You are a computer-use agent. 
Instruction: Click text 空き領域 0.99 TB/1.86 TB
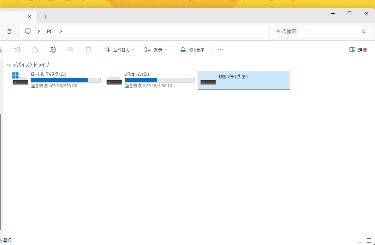(149, 85)
